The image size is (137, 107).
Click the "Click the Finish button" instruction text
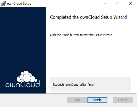81,35
